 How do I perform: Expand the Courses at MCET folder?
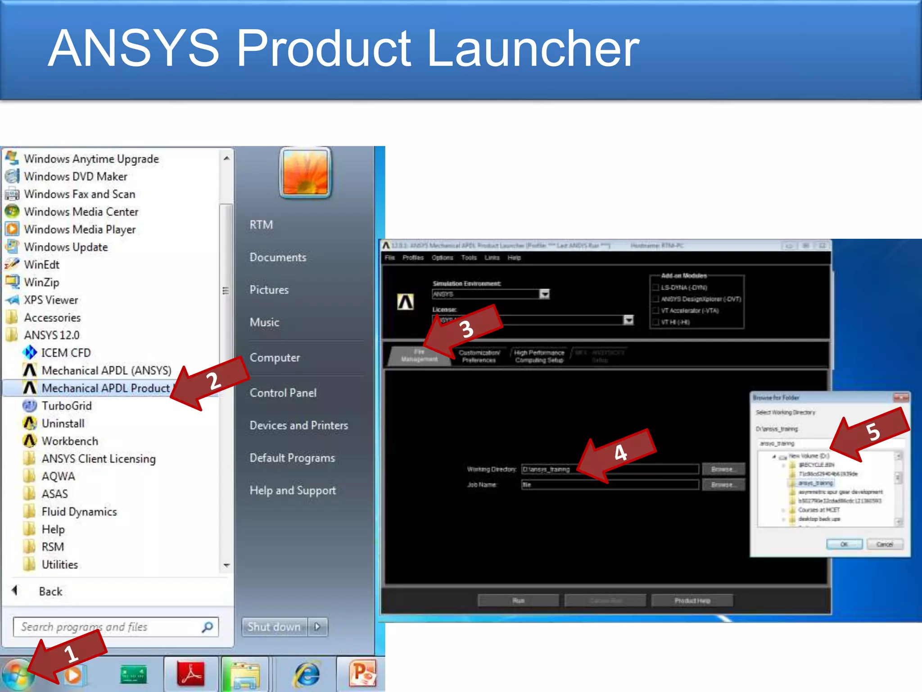tap(783, 510)
